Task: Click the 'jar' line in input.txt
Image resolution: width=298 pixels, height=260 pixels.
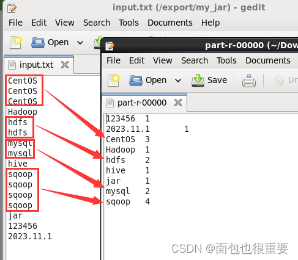Action: [x=15, y=216]
